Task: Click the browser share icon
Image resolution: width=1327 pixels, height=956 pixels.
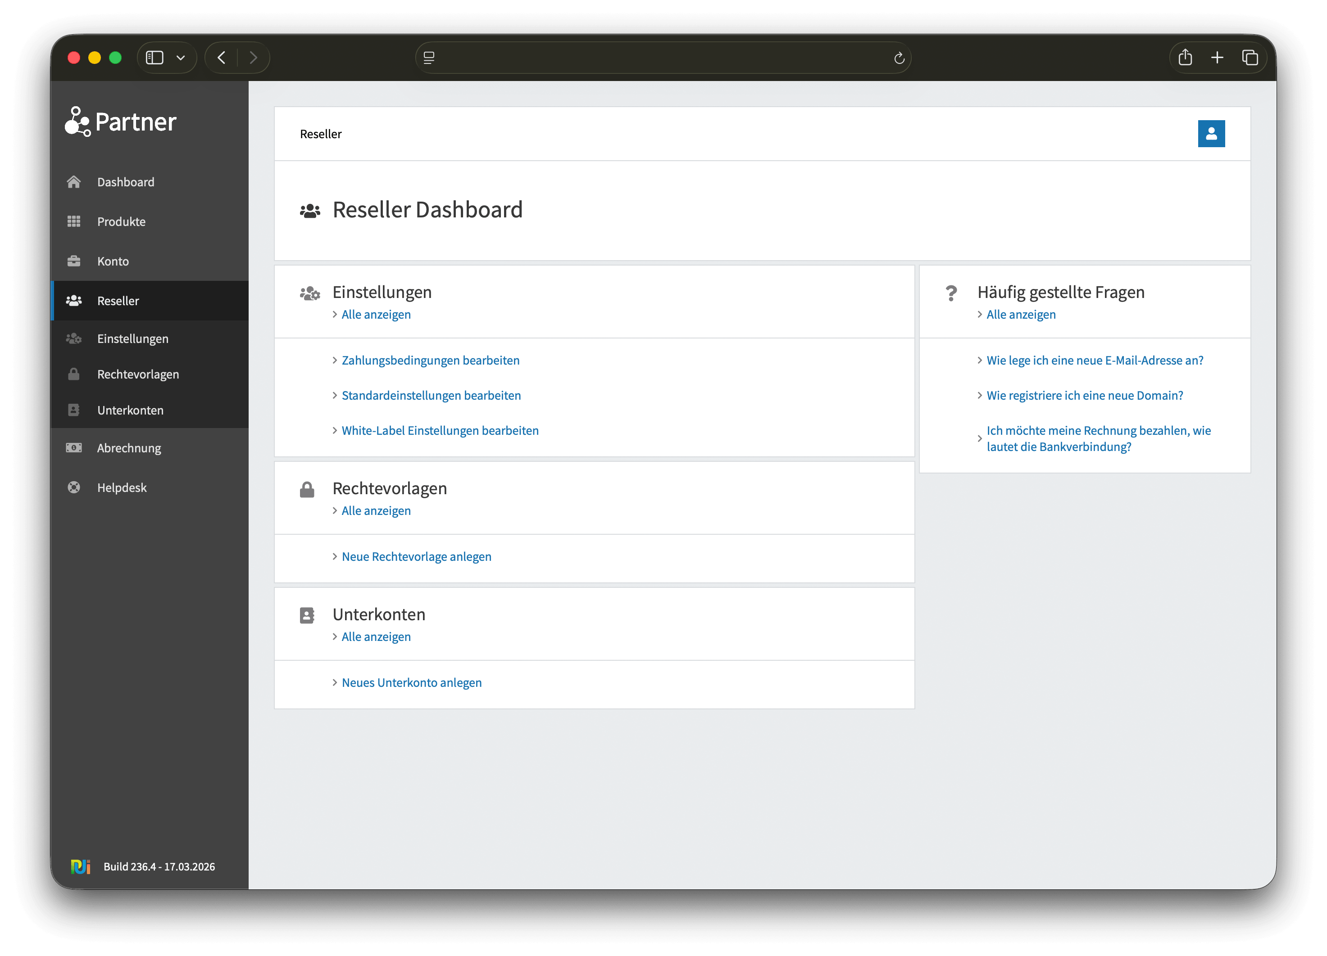Action: tap(1185, 57)
